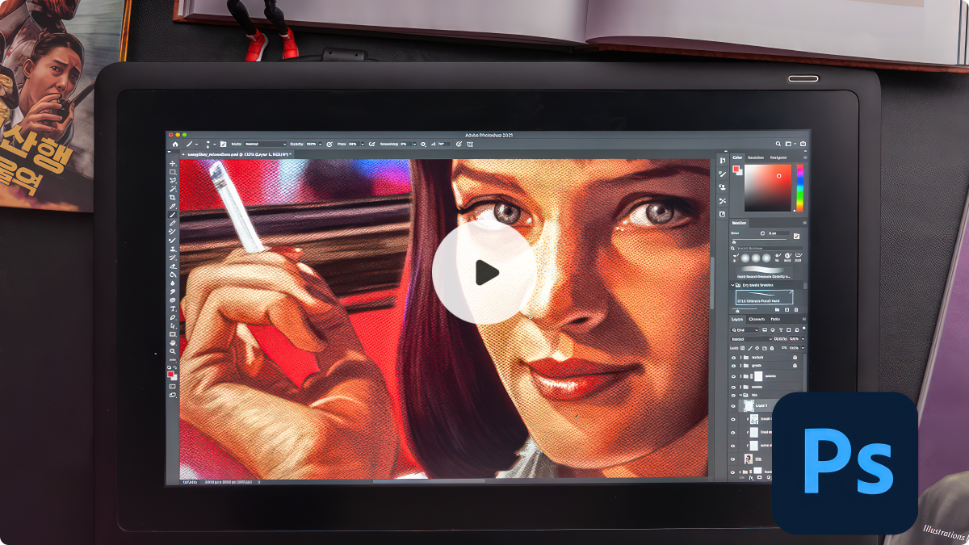
Task: Select the Lasso tool
Action: coord(173,180)
